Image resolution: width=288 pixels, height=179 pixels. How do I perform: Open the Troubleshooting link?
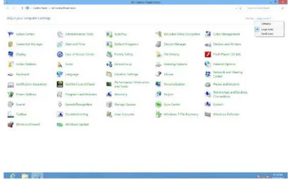(76, 114)
